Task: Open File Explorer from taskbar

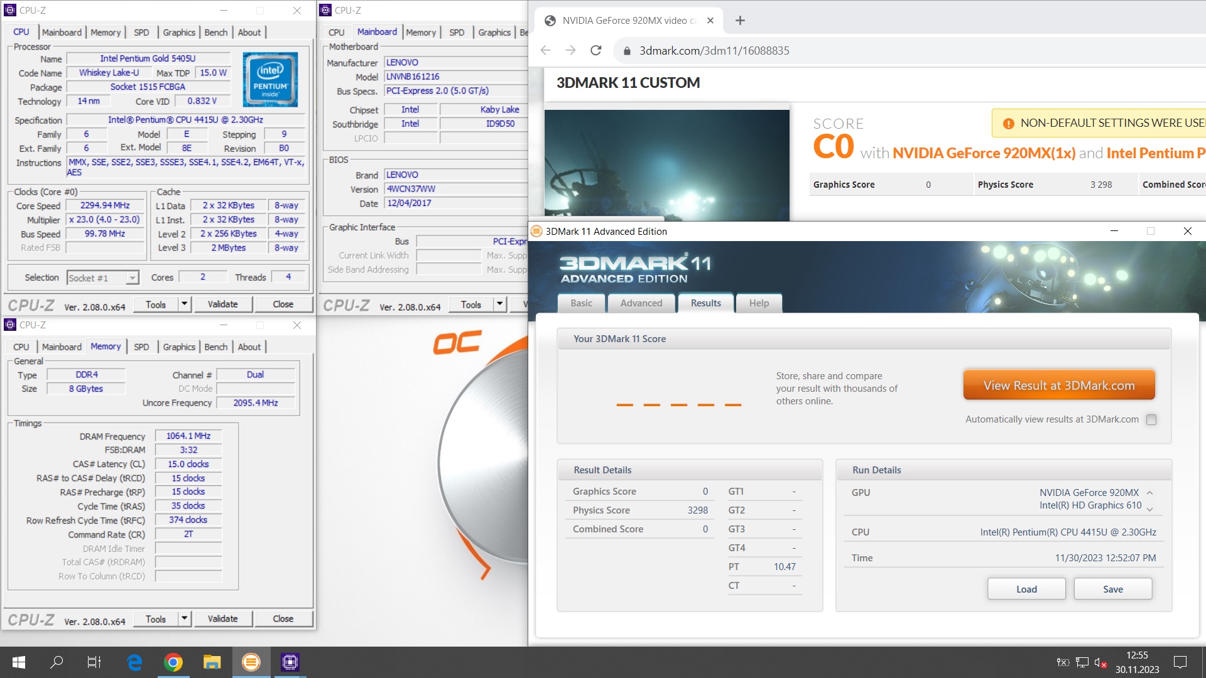Action: pos(212,662)
